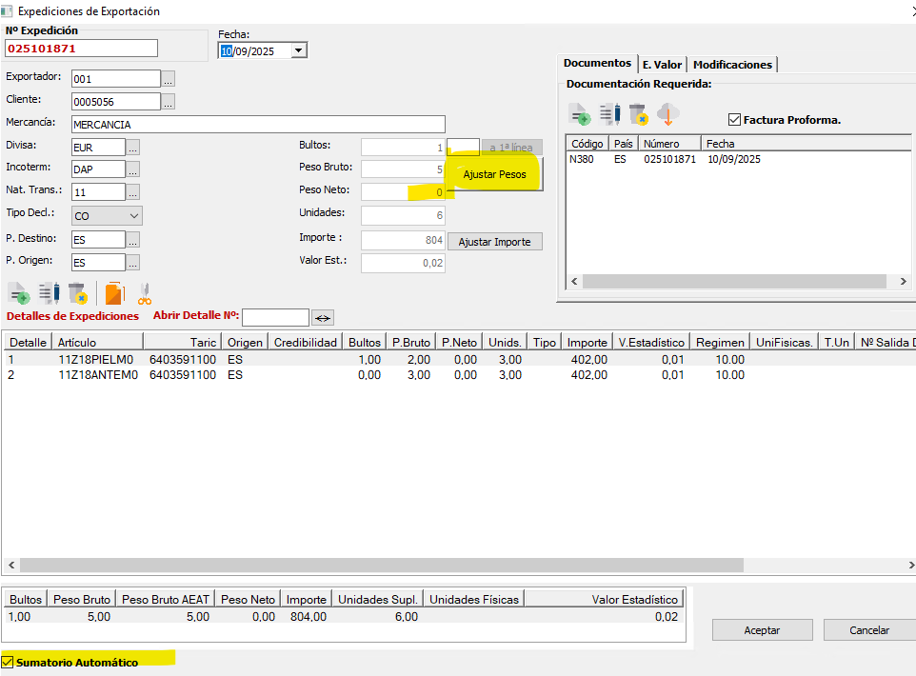Viewport: 916px width, 676px height.
Task: Click the scissors cut icon
Action: (145, 293)
